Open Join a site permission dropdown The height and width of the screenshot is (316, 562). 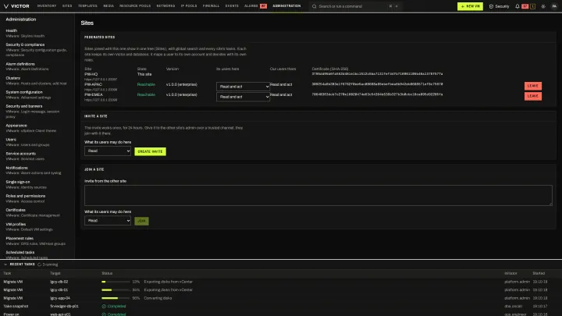pos(108,221)
